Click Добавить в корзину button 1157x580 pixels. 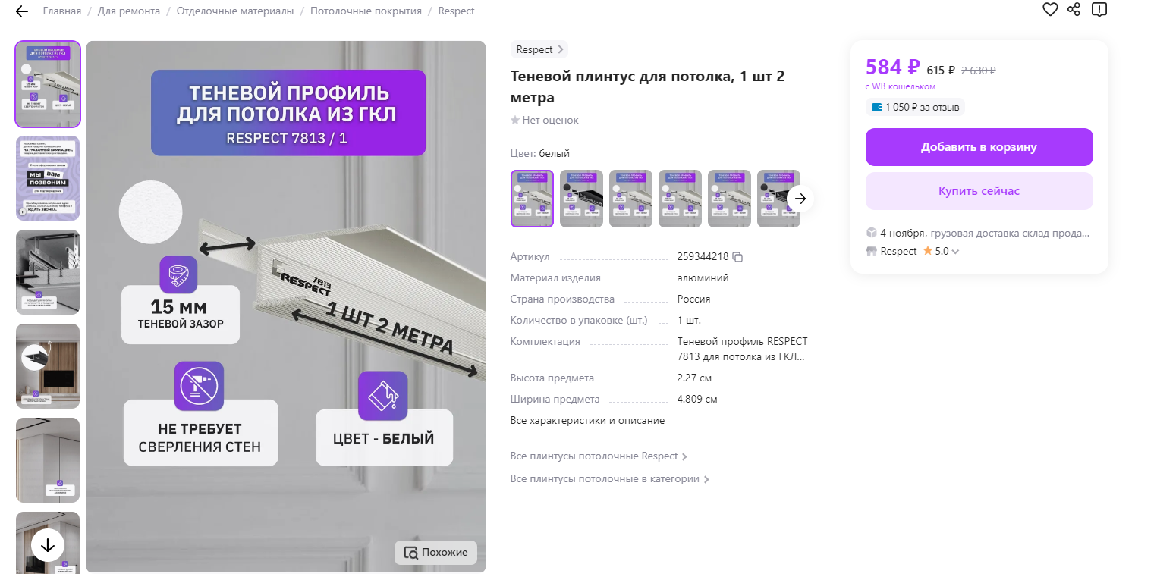point(979,147)
